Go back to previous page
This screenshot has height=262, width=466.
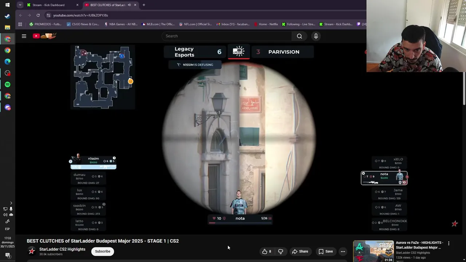[21, 15]
